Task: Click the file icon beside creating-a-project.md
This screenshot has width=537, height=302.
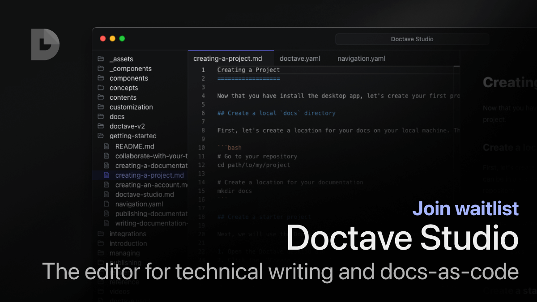Action: pos(107,175)
